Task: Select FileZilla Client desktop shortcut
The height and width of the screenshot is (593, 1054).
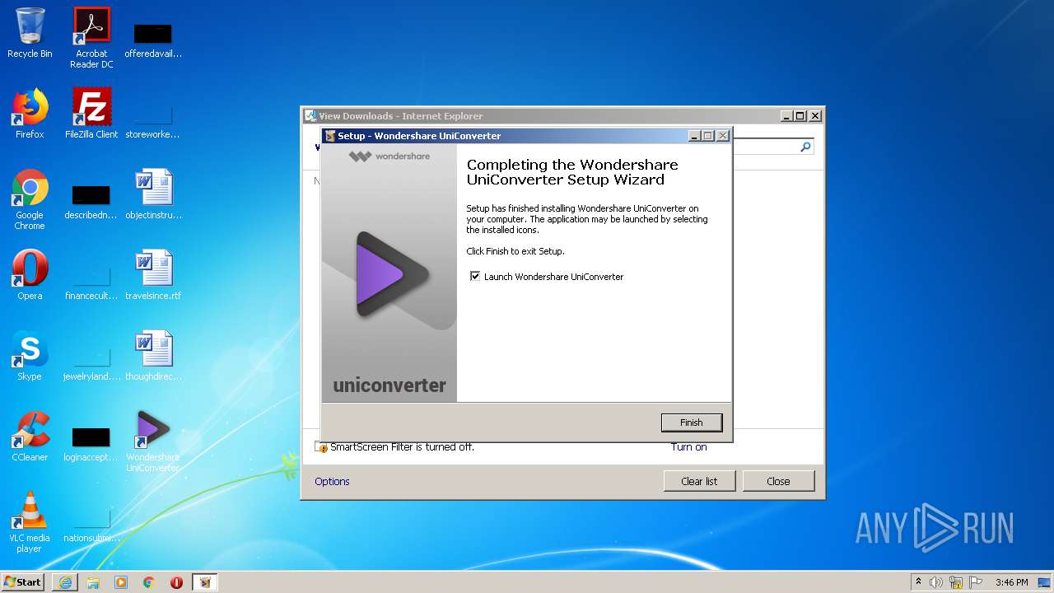Action: 91,114
